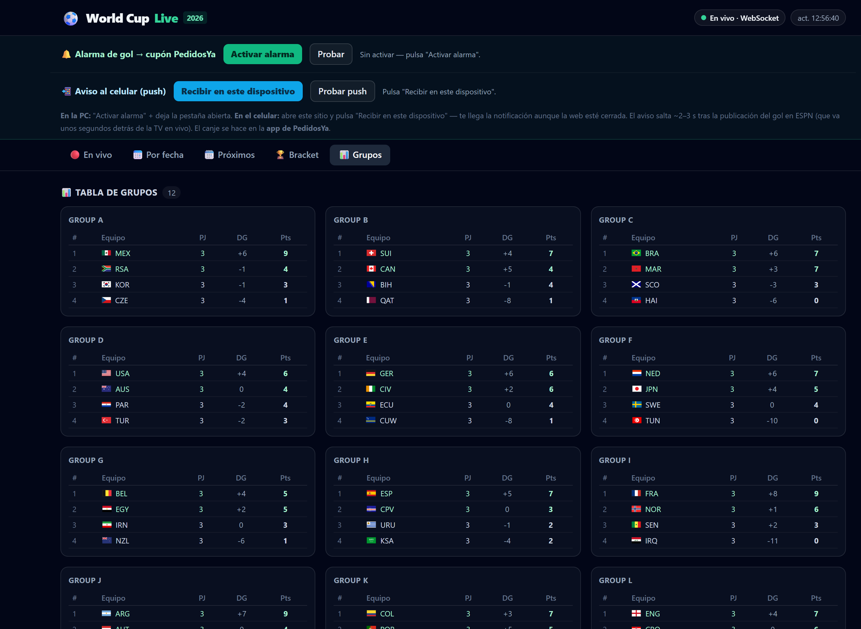
Task: Click the England flag next to ENG
Action: tap(636, 613)
